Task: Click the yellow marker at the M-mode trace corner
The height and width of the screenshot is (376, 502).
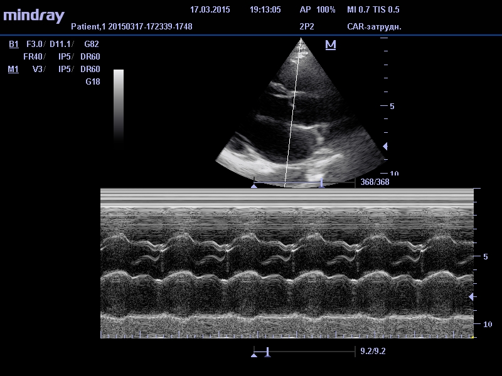Action: pyautogui.click(x=472, y=337)
